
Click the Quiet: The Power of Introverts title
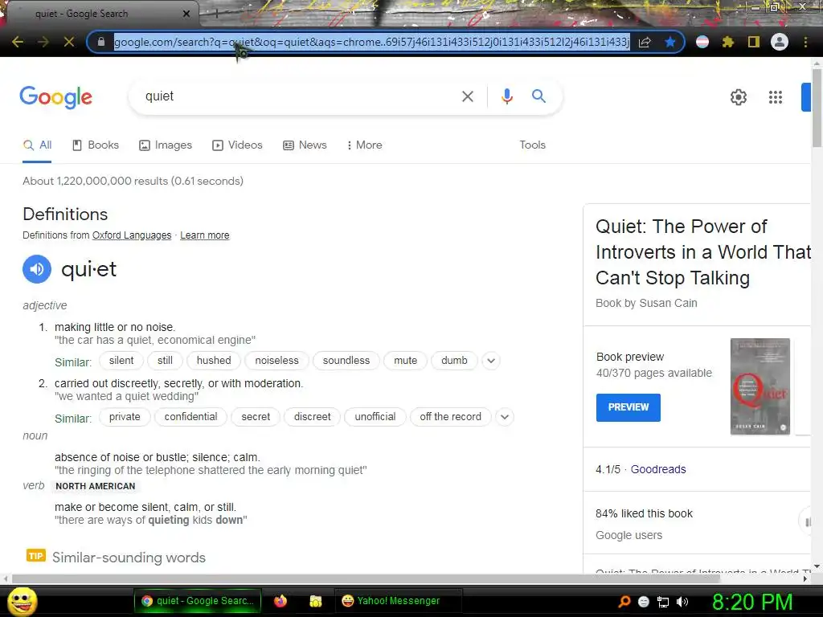click(703, 251)
